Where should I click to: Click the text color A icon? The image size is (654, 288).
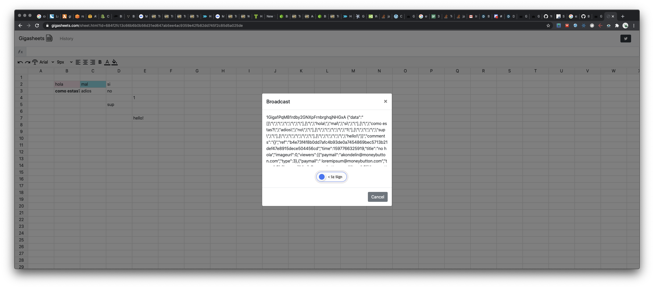pyautogui.click(x=107, y=62)
